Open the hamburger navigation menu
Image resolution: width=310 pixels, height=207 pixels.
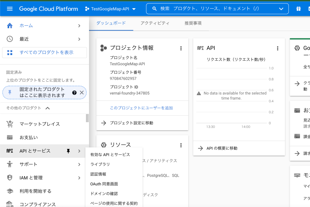10,9
